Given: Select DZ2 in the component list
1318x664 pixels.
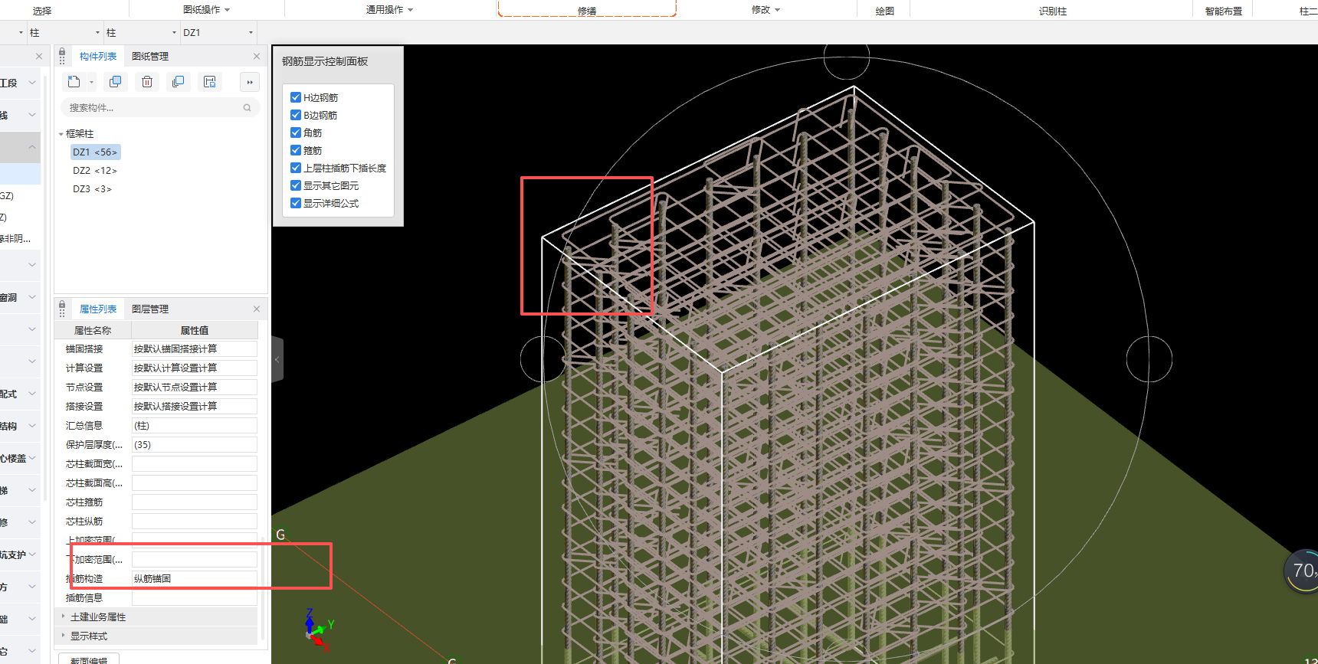Looking at the screenshot, I should (94, 171).
